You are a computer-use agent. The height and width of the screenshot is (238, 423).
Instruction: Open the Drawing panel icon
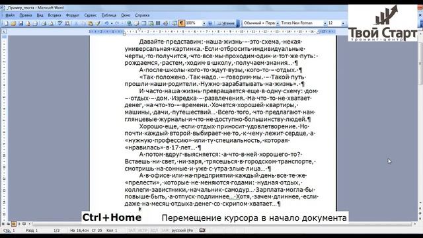(x=165, y=24)
